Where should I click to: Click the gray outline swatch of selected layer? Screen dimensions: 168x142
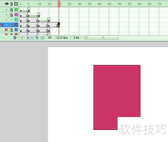click(x=16, y=25)
